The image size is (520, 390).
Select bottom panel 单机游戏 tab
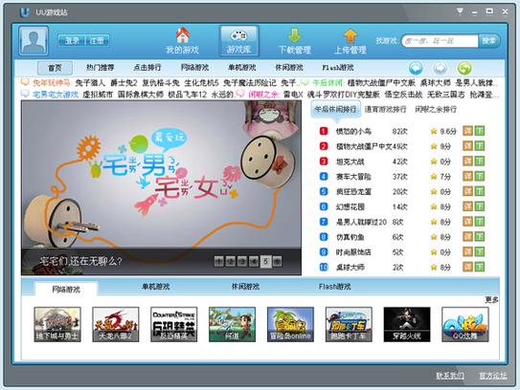pyautogui.click(x=155, y=287)
